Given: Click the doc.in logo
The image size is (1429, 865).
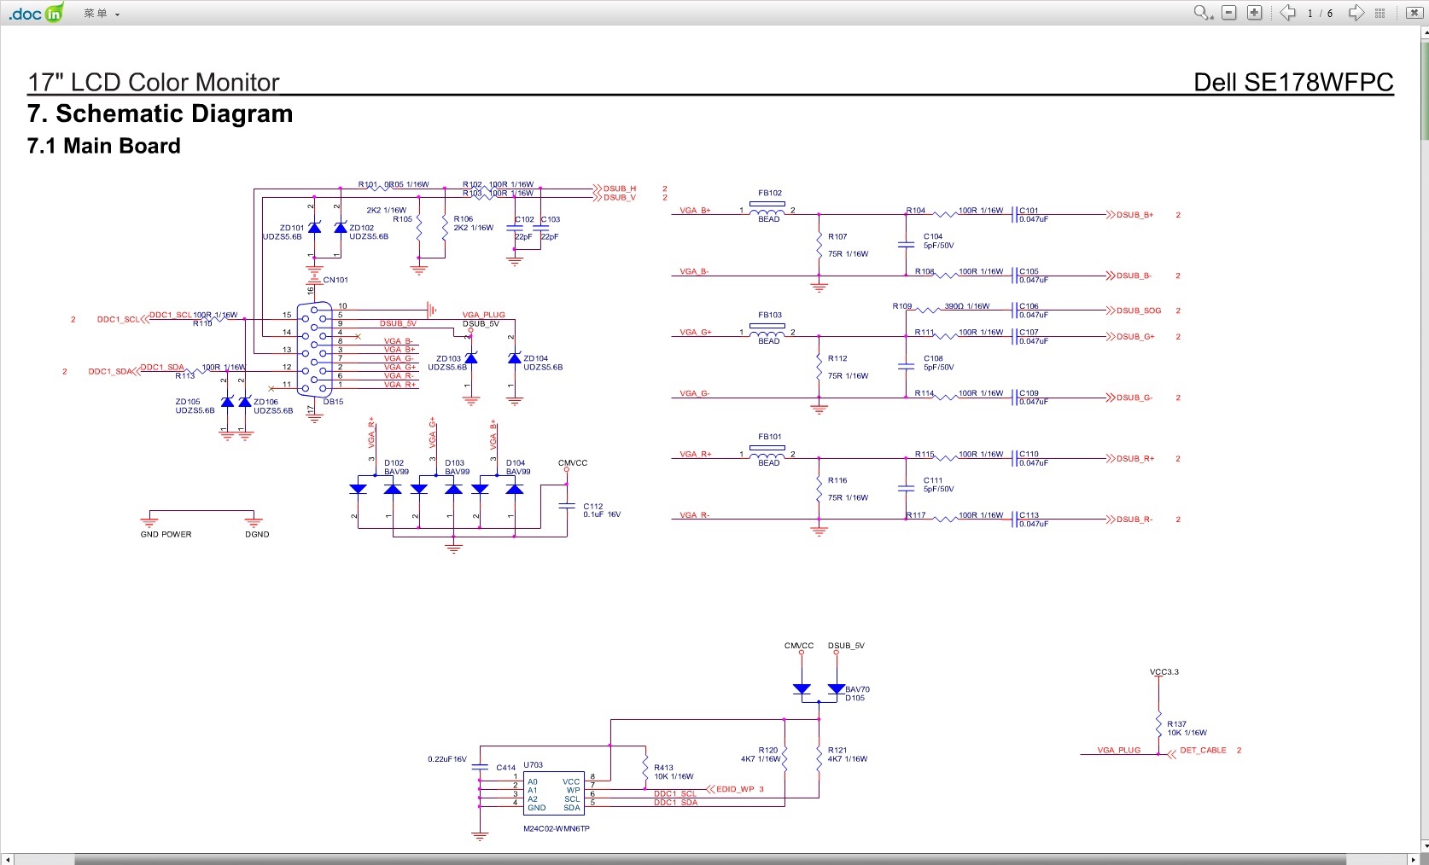Looking at the screenshot, I should click(x=36, y=13).
